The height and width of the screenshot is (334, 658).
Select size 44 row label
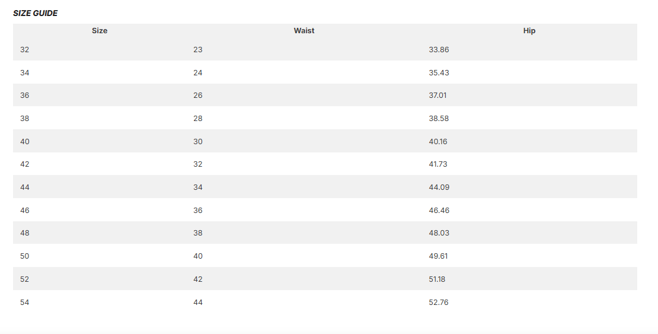pyautogui.click(x=24, y=187)
